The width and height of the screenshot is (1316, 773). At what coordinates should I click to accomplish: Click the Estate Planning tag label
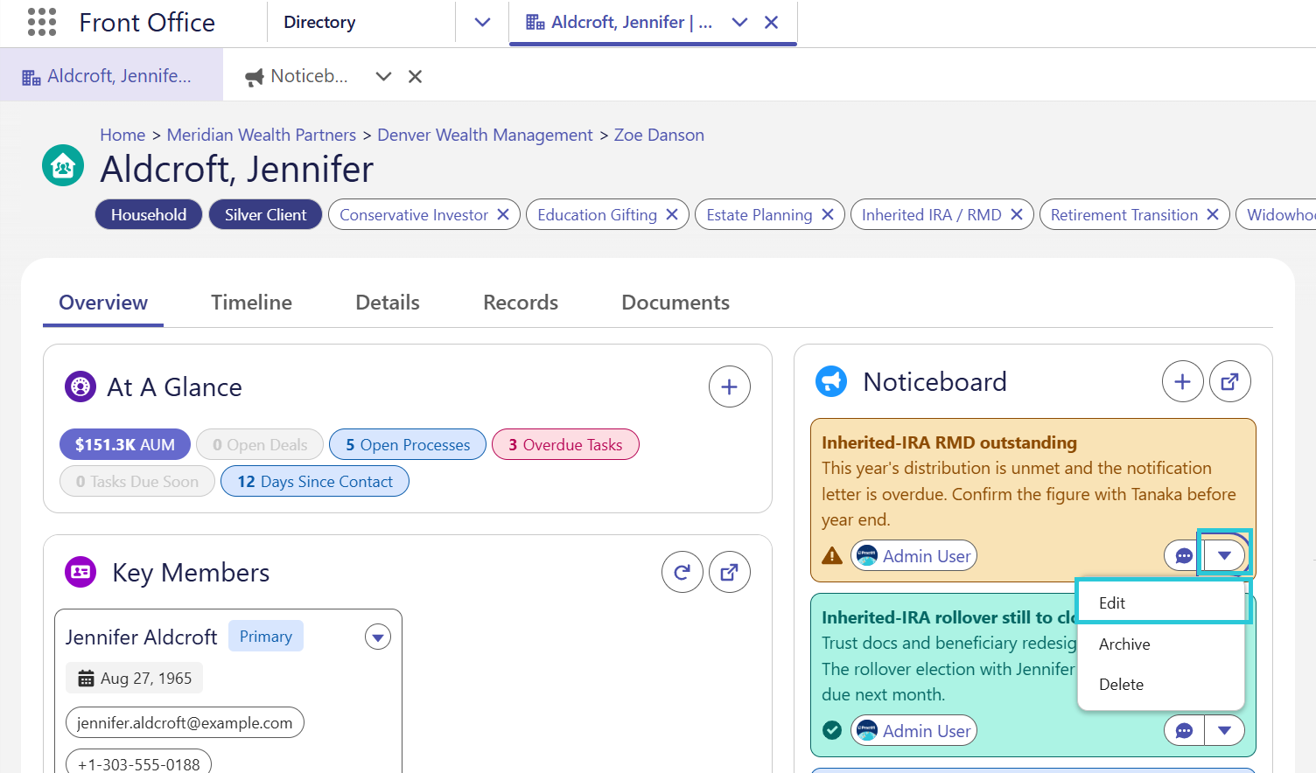[759, 214]
